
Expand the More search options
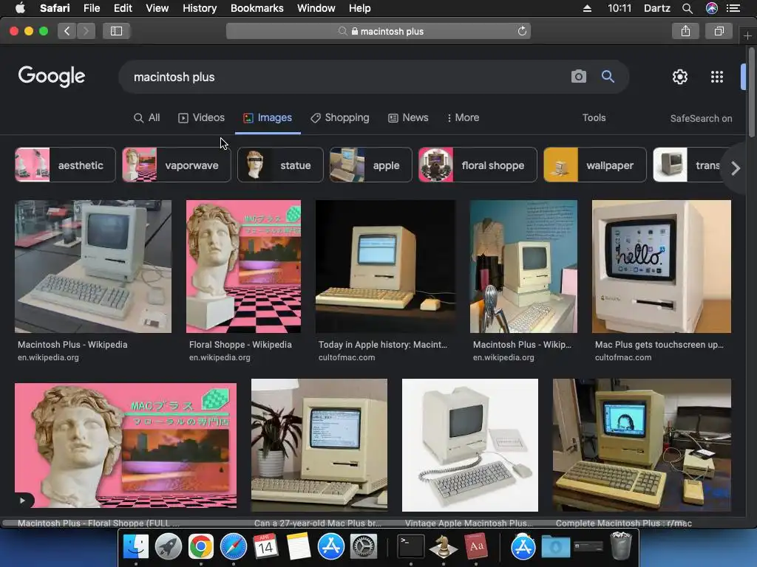(464, 117)
